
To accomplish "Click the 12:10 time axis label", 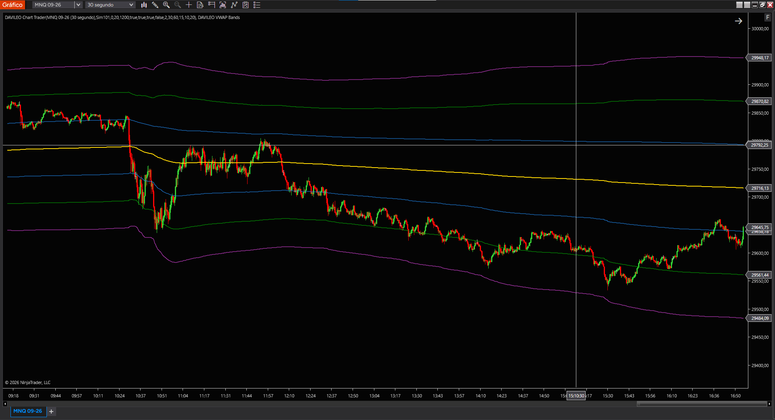I will [x=289, y=396].
